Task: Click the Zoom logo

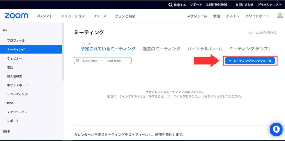Action: 16,16
